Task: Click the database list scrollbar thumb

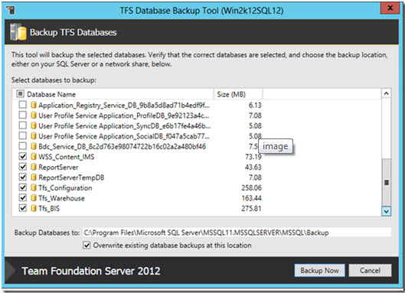Action: (386, 182)
